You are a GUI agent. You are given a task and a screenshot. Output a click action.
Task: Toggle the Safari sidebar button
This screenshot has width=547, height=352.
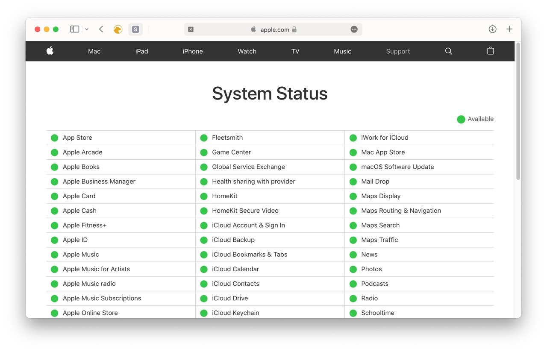[75, 29]
